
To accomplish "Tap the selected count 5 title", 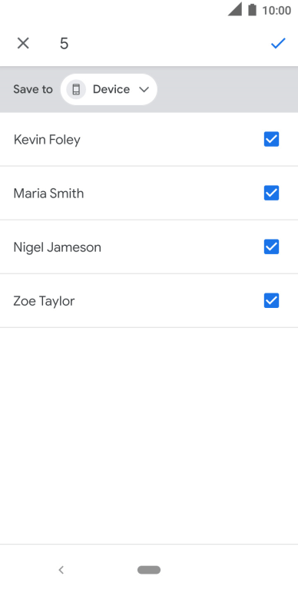I will (x=64, y=43).
